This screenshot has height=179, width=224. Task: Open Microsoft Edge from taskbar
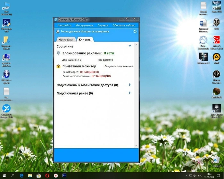click(x=21, y=175)
